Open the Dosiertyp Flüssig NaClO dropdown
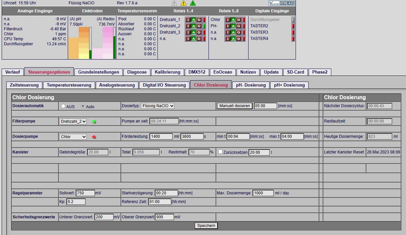Screen dimensions: 406x235 pyautogui.click(x=157, y=106)
